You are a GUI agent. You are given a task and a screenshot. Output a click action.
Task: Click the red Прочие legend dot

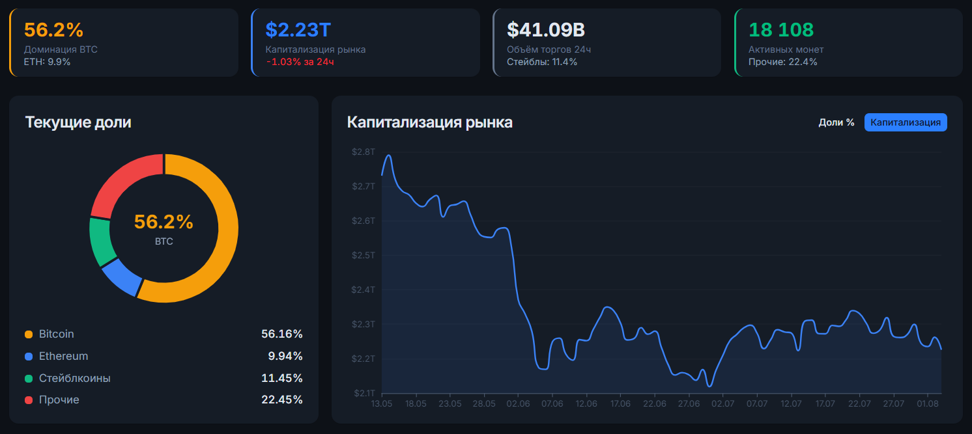[29, 400]
